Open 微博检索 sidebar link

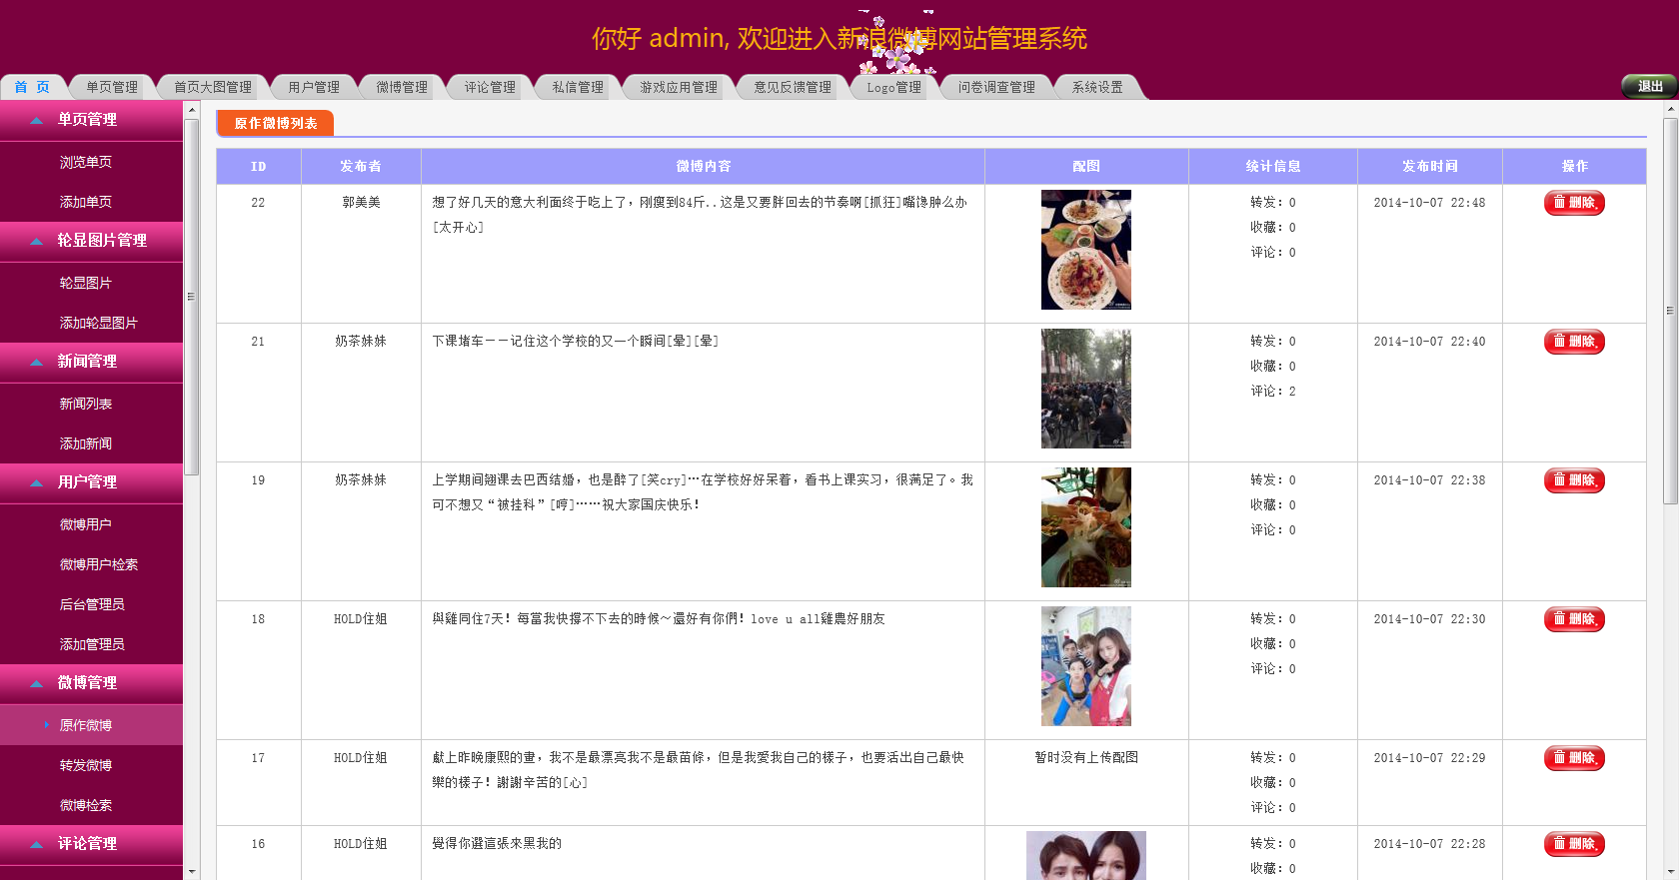[86, 805]
